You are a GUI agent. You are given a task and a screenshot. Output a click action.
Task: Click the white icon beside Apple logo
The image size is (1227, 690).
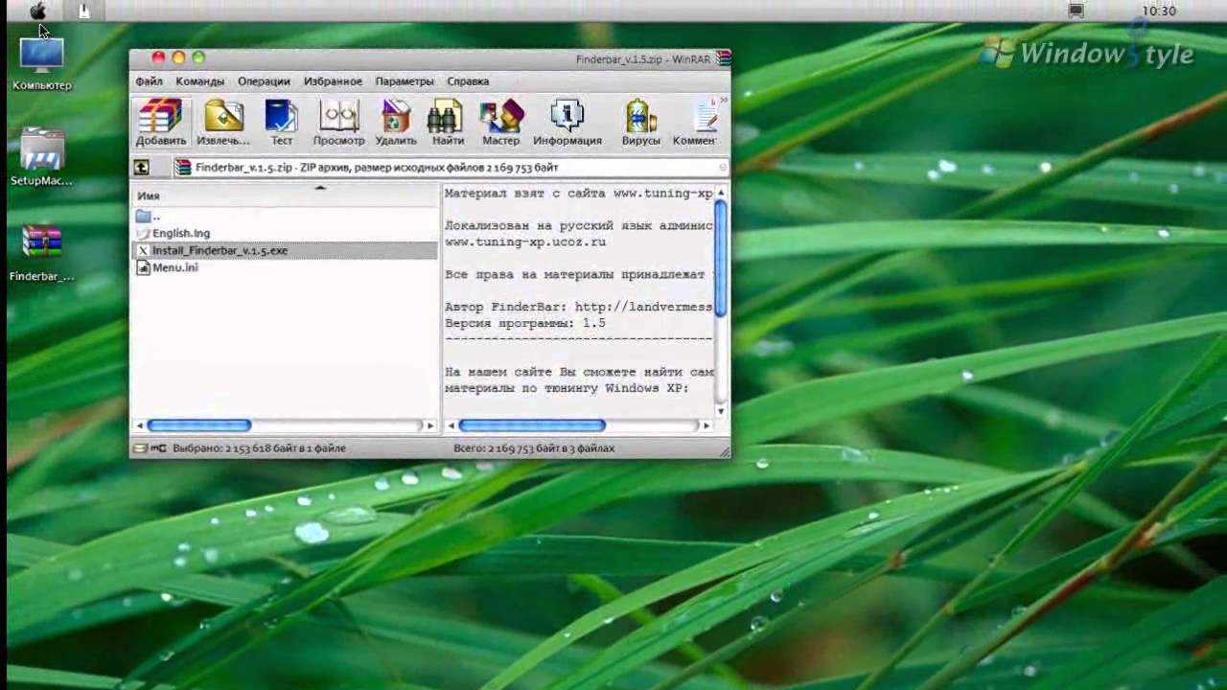point(84,11)
